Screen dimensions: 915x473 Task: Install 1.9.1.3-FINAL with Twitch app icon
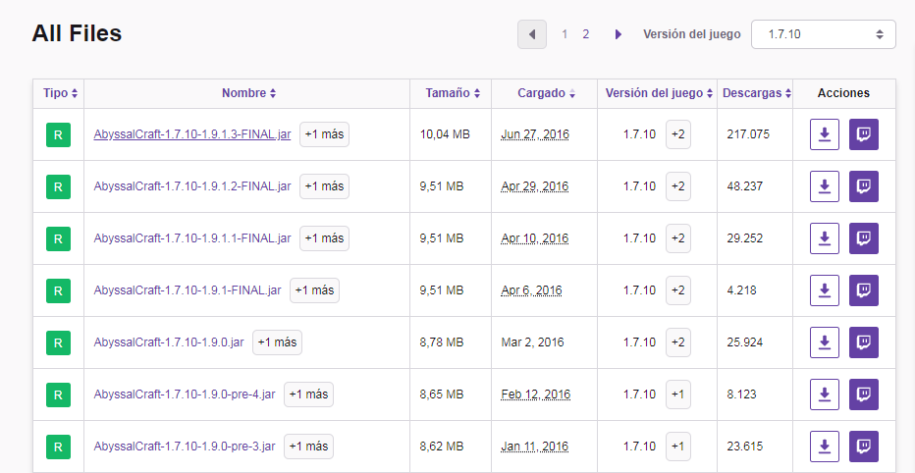[x=864, y=134]
